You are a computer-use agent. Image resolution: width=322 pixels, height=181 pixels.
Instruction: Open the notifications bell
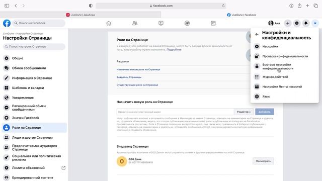306,23
